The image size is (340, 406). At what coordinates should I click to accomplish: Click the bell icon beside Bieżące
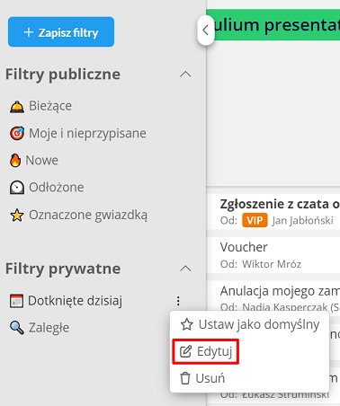tap(17, 107)
